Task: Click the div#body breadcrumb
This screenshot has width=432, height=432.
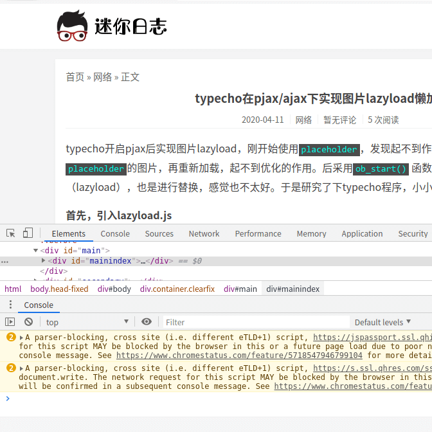Action: click(114, 289)
